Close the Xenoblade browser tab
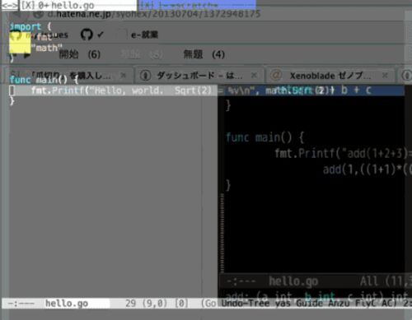 tap(385, 75)
